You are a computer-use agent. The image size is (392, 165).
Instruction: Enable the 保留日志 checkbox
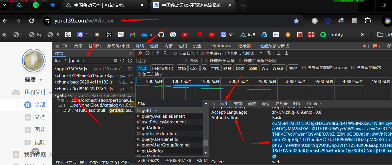point(175,53)
